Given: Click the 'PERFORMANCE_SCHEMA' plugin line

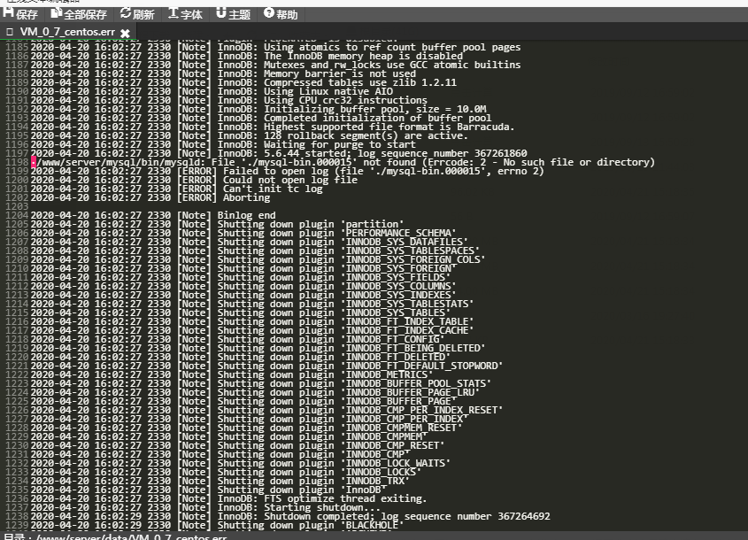Looking at the screenshot, I should tap(243, 234).
